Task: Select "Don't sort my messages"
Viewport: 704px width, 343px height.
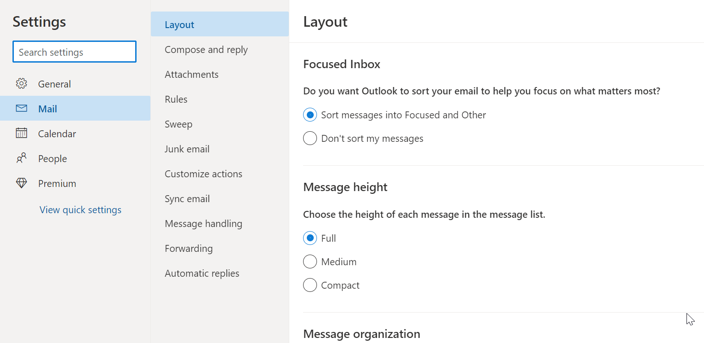Action: (x=310, y=138)
